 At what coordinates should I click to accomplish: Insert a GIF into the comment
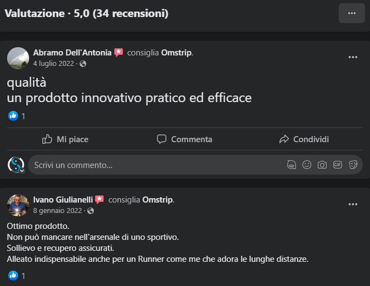[338, 165]
